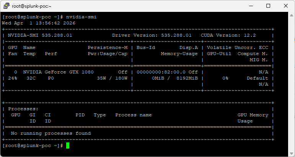
Task: Close the root@splunk-poc terminal window
Action: [x=286, y=6]
